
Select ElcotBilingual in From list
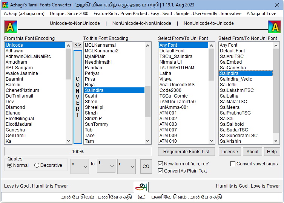pyautogui.click(x=35, y=119)
